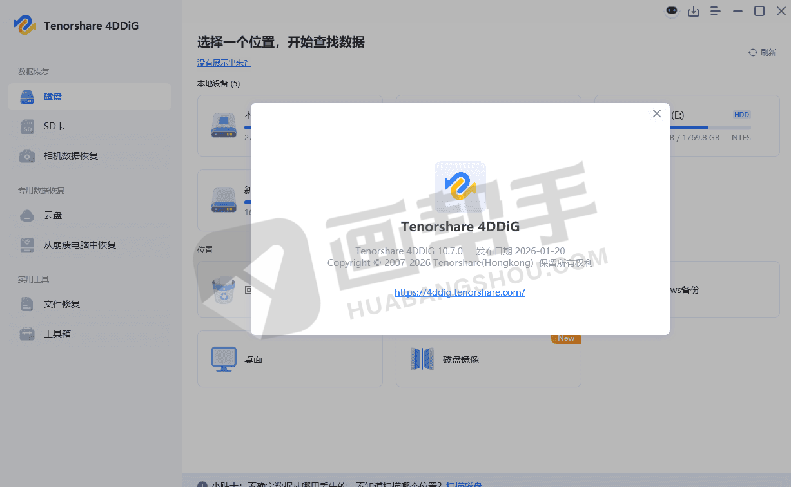Viewport: 791px width, 487px height.
Task: Click the camera icon for 相机数据恢复
Action: (x=27, y=157)
